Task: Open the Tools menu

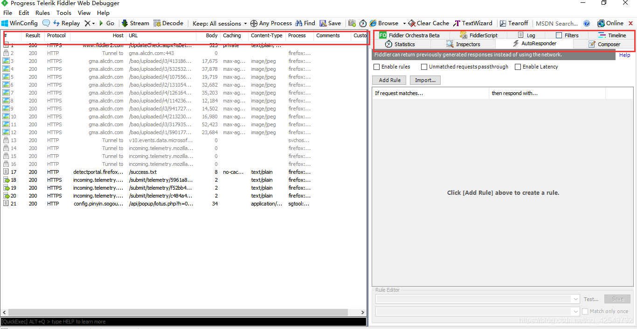Action: click(64, 13)
